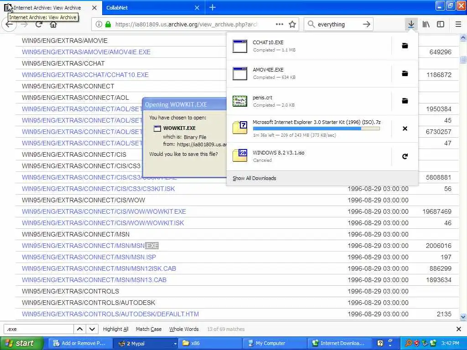Image resolution: width=467 pixels, height=350 pixels.
Task: Open the MSN.ISP link
Action: 89,257
